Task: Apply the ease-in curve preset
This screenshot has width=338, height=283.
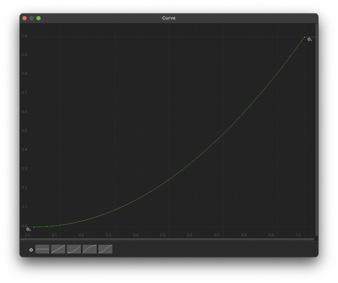Action: 74,249
